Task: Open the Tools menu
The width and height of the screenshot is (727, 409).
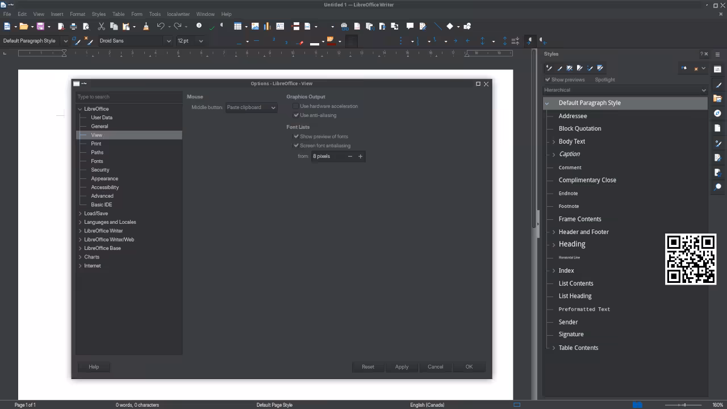Action: tap(154, 14)
